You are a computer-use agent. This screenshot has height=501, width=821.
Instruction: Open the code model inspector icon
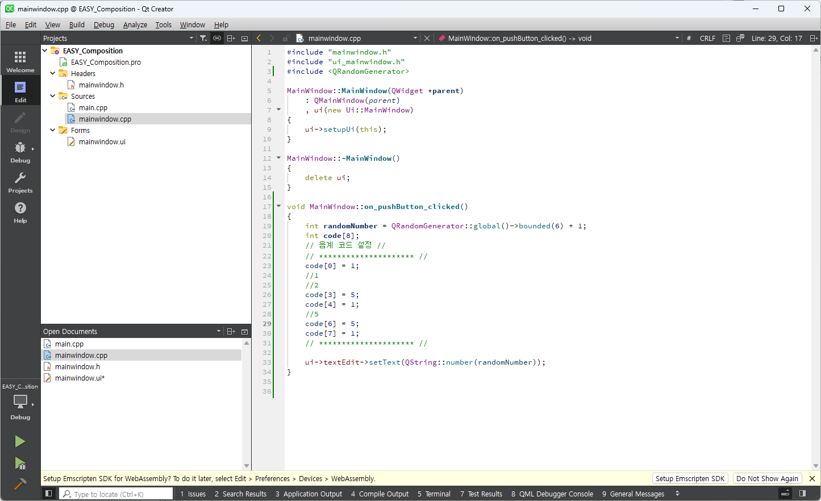(740, 38)
